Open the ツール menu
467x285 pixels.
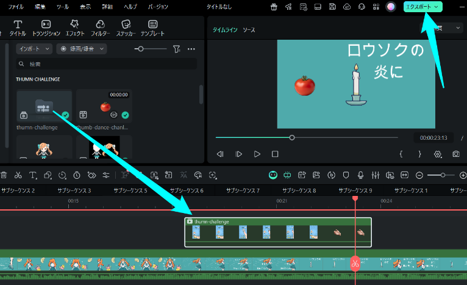(63, 7)
